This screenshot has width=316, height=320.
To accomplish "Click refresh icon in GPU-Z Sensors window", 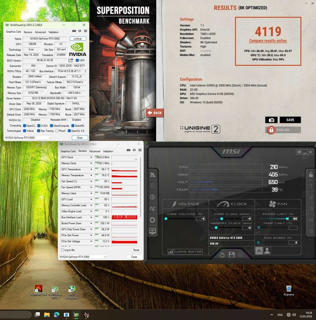I will coord(134,150).
